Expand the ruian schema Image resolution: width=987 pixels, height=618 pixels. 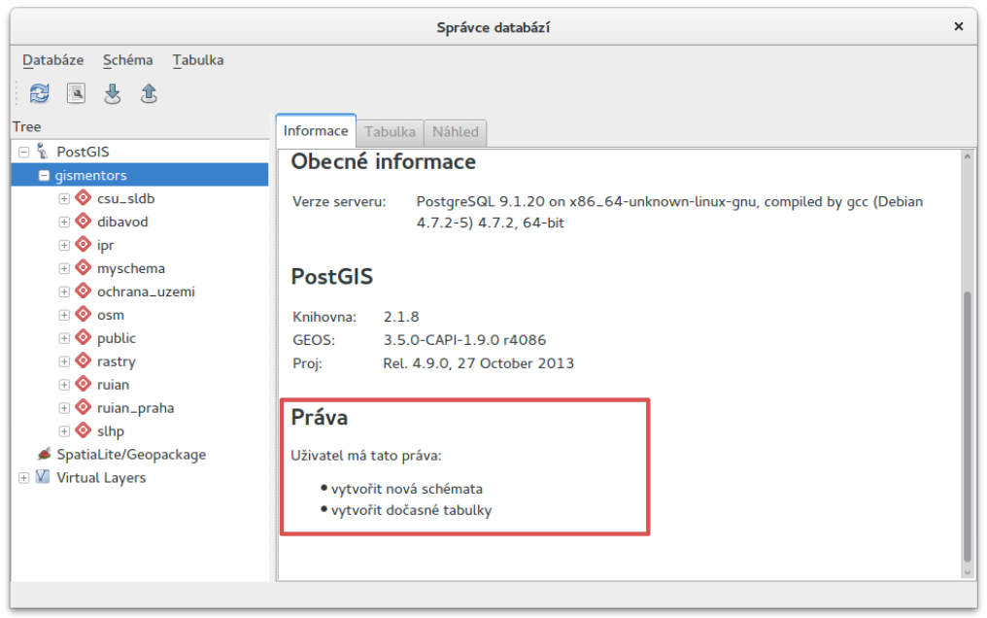point(64,385)
